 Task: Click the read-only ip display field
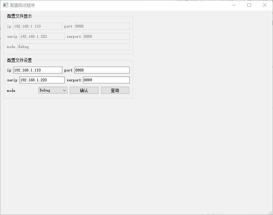pyautogui.click(x=37, y=26)
